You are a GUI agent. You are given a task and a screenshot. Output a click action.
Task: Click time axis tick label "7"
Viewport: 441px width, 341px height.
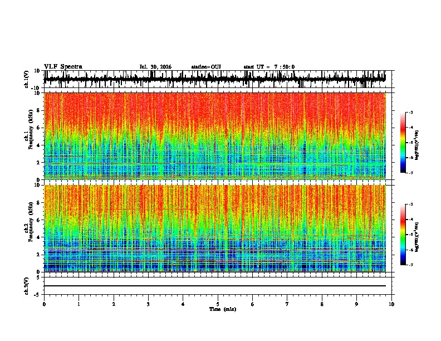click(x=287, y=304)
